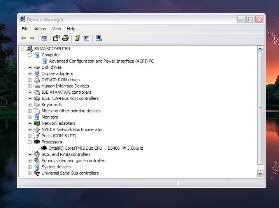Expand the Network adapters category
This screenshot has height=208, width=279.
30,123
